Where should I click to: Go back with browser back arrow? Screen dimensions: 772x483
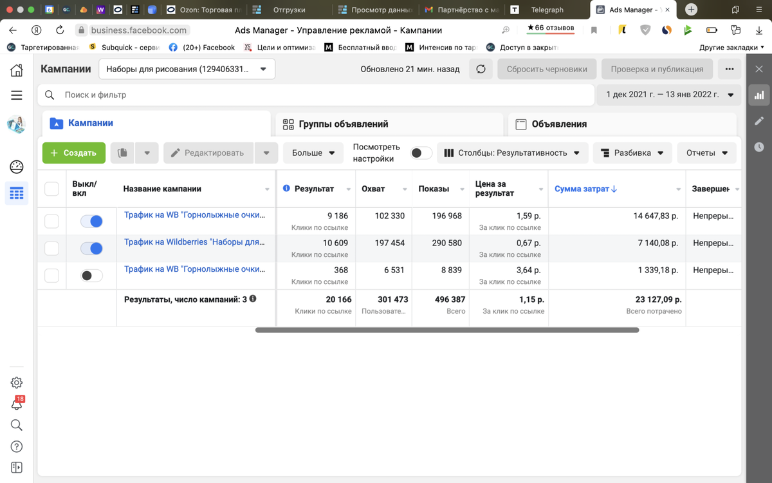pyautogui.click(x=13, y=30)
